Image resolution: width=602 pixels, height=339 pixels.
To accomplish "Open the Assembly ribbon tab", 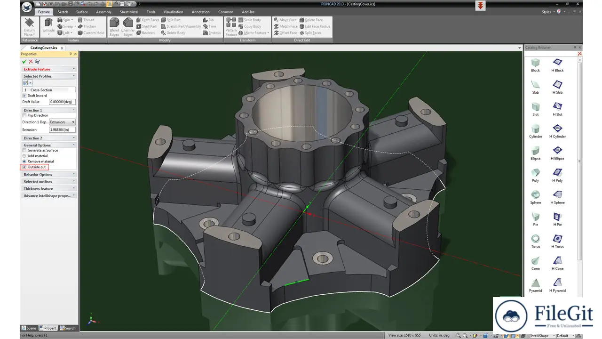I will click(103, 12).
